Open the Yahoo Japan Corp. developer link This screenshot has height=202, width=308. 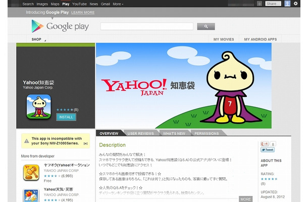click(x=38, y=88)
